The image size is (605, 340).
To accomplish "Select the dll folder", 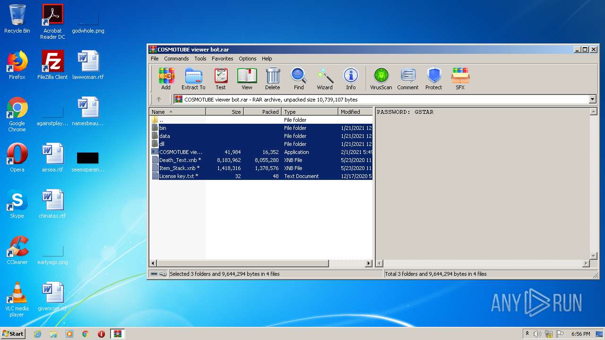I will [261, 144].
